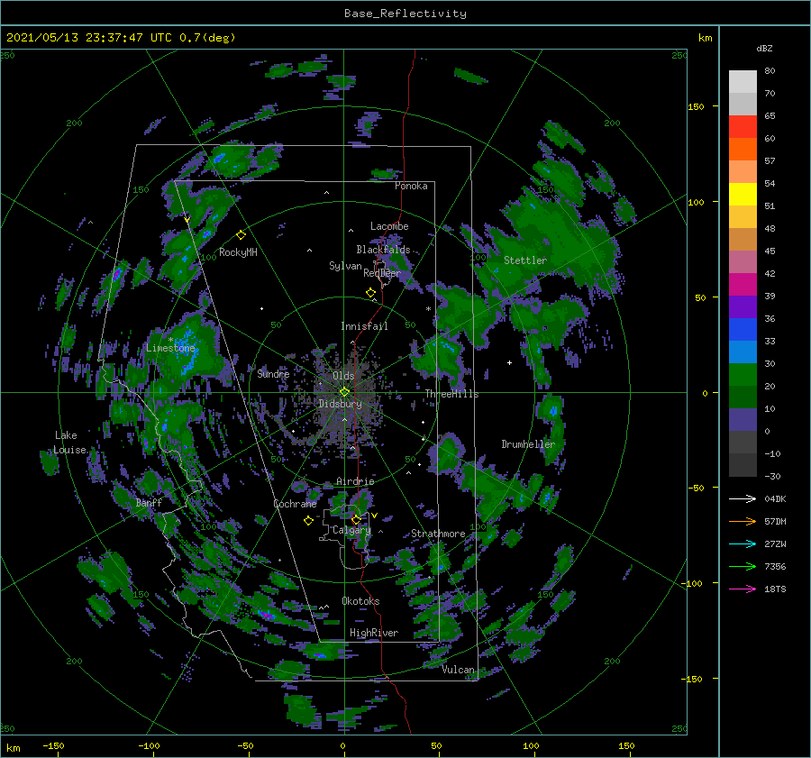Viewport: 811px width, 758px height.
Task: Click the Base_Reflectivity title text
Action: click(405, 14)
